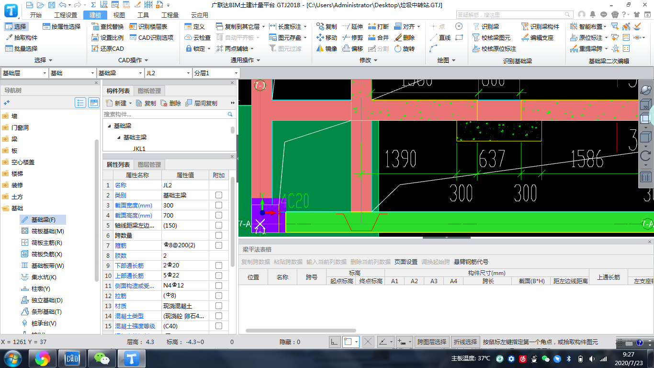
Task: Click 识别梁 recognize beam tool
Action: 486,26
